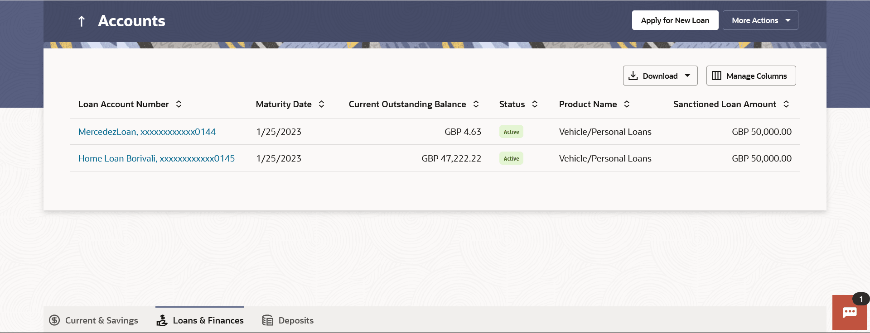Open the chat support icon
The height and width of the screenshot is (333, 870).
pyautogui.click(x=849, y=312)
